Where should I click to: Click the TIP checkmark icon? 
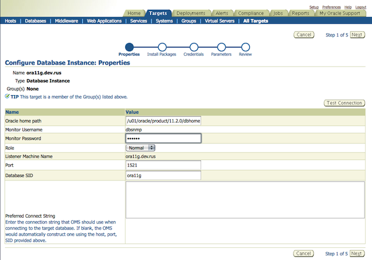(7, 96)
